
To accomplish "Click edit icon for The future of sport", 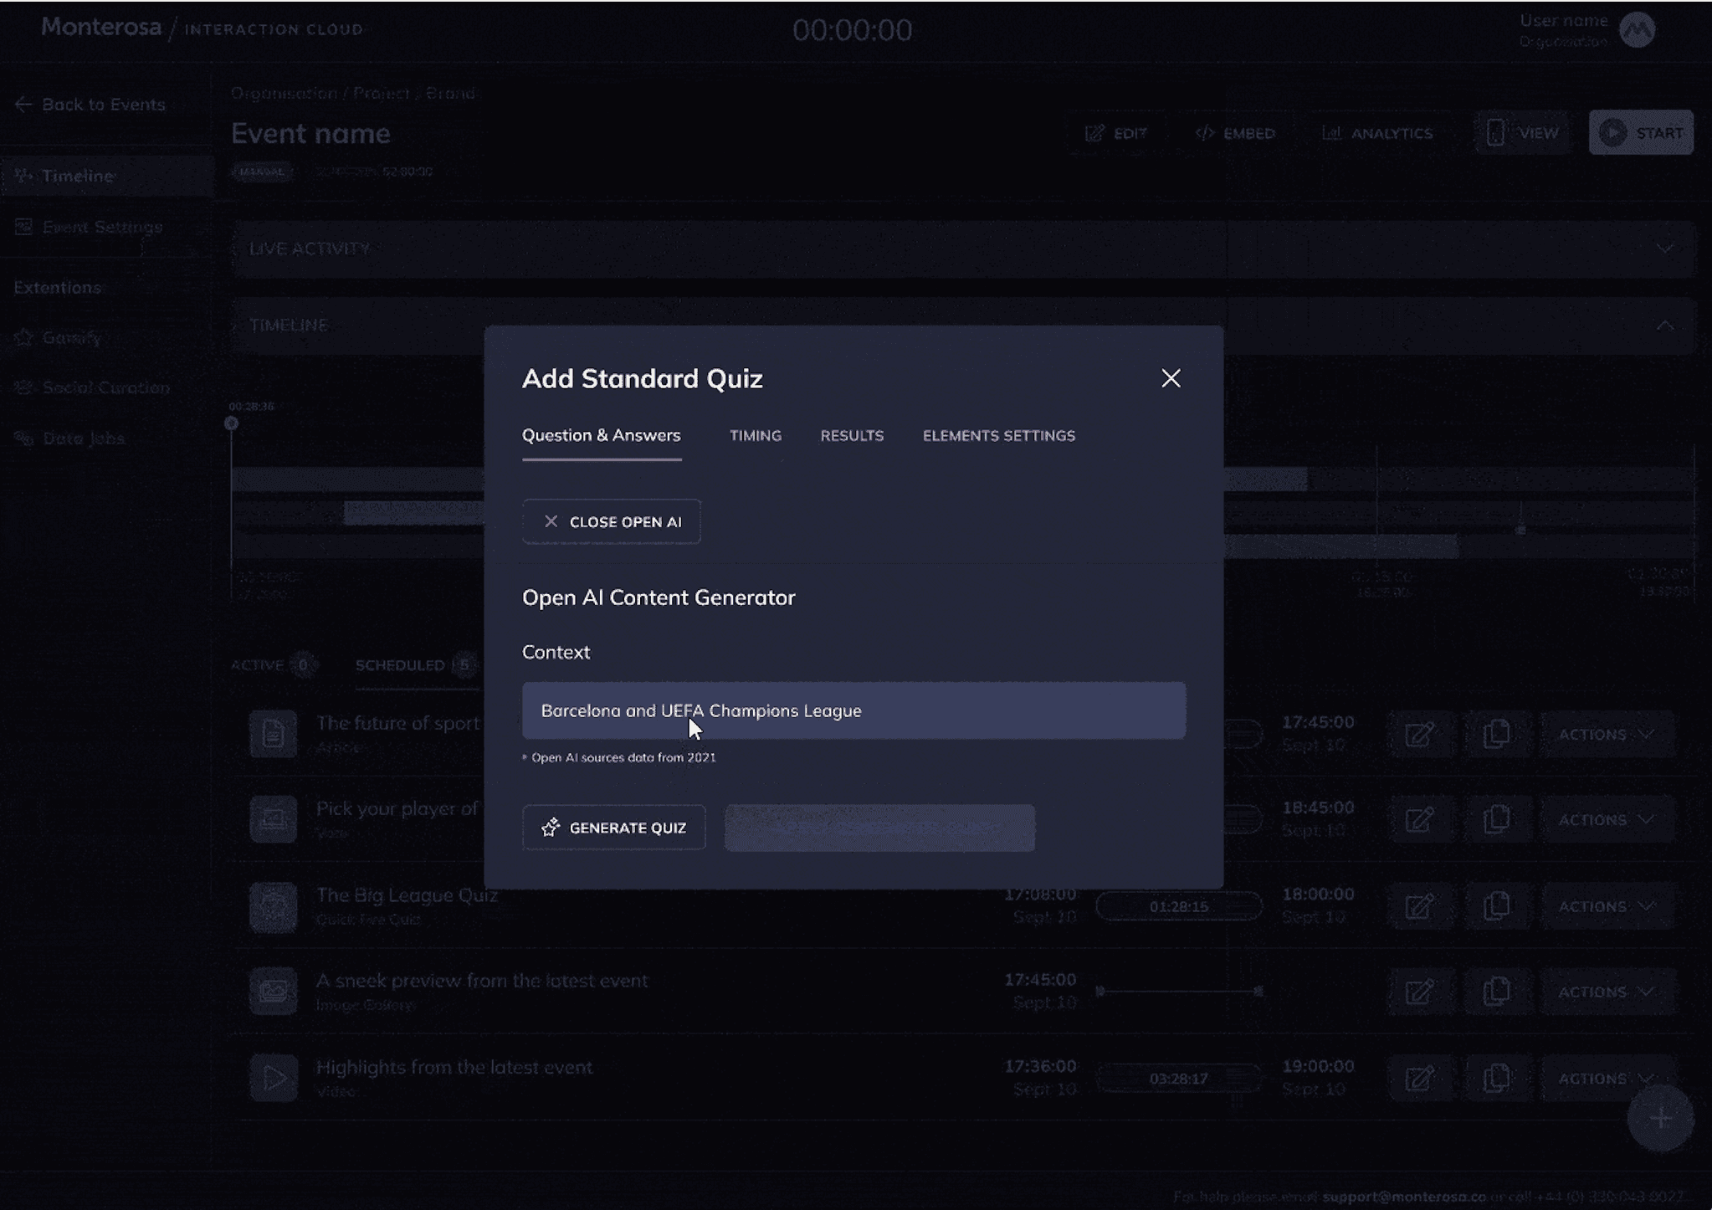I will 1419,735.
